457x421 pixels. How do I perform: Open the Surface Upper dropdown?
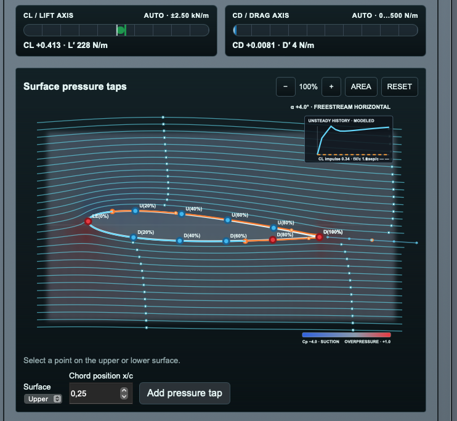(43, 399)
